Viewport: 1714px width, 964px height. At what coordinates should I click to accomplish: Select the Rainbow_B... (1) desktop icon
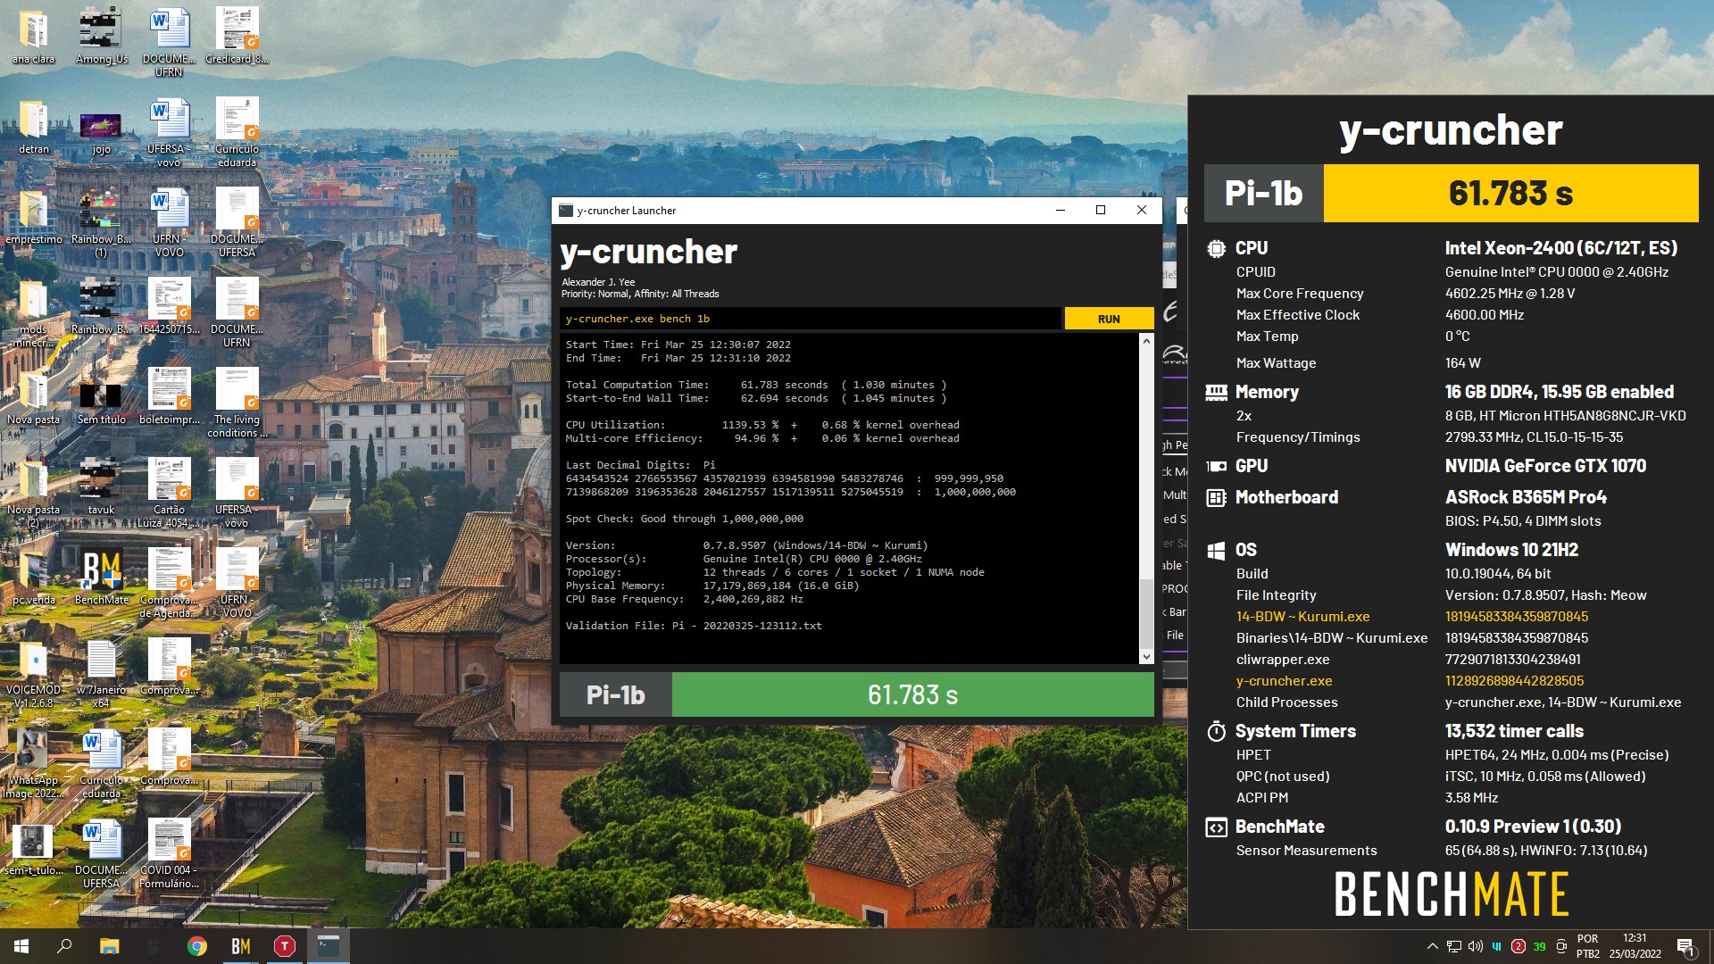101,224
